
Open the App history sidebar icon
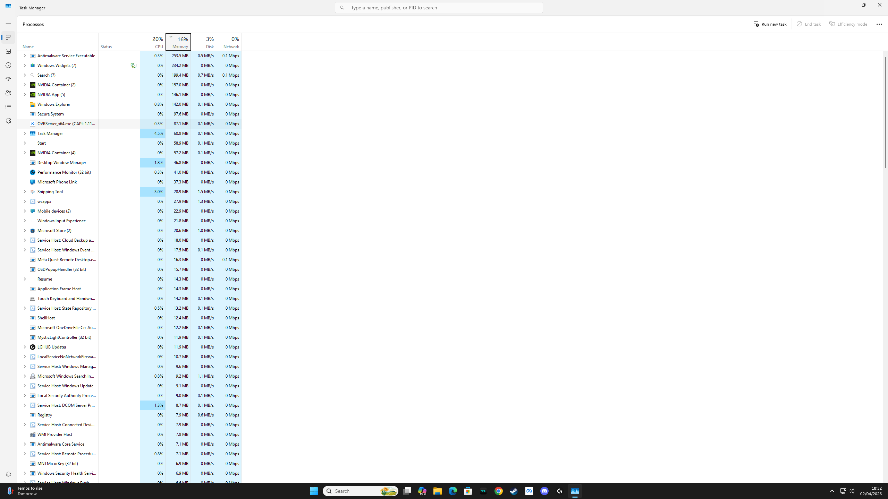8,65
